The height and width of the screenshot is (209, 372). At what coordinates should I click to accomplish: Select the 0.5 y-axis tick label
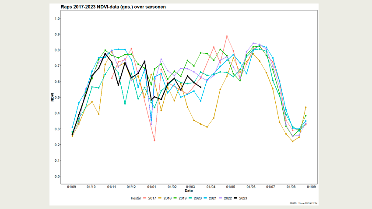[57, 98]
